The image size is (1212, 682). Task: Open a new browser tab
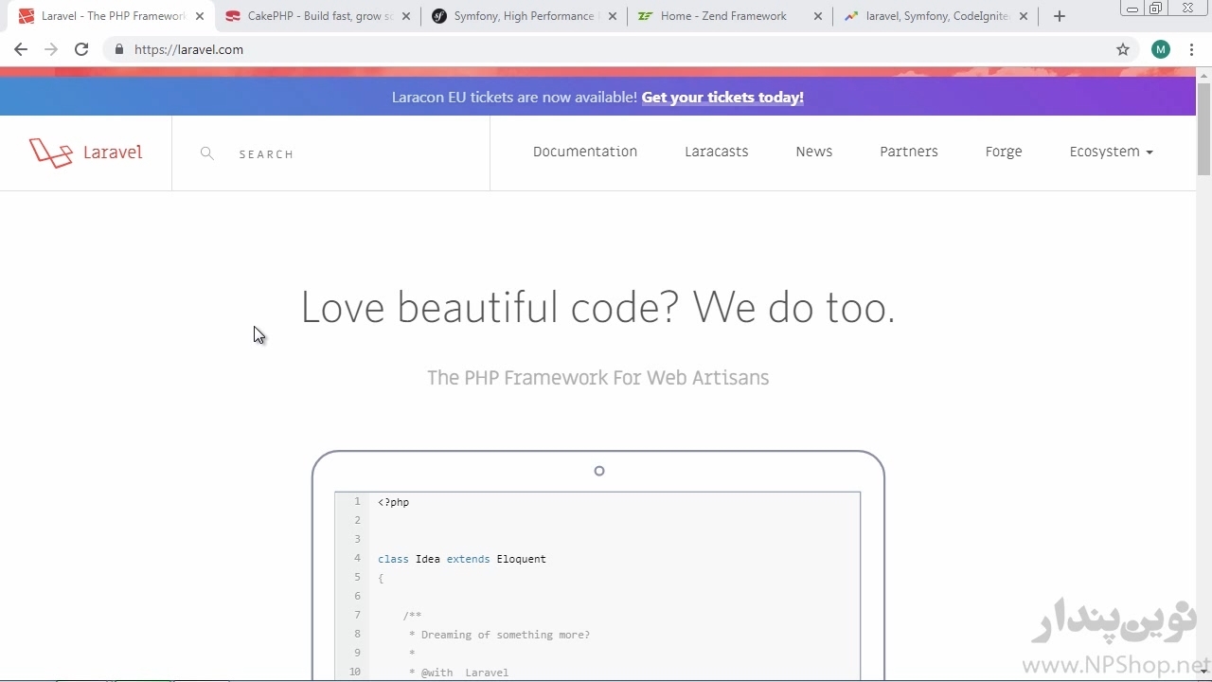click(x=1060, y=16)
